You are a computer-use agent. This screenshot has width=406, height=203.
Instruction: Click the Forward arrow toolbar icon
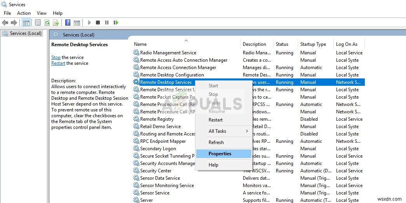tap(14, 23)
